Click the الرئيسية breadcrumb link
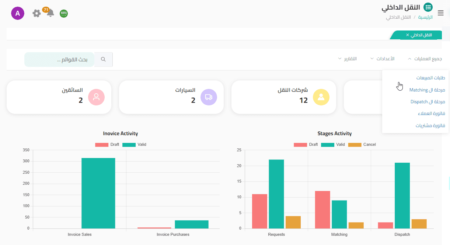 (x=425, y=17)
